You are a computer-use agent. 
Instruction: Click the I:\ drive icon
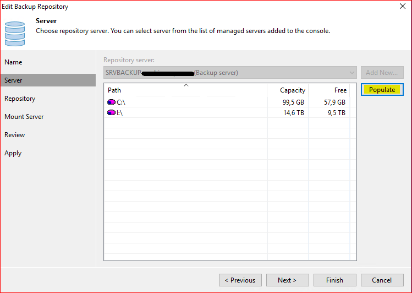tap(112, 113)
